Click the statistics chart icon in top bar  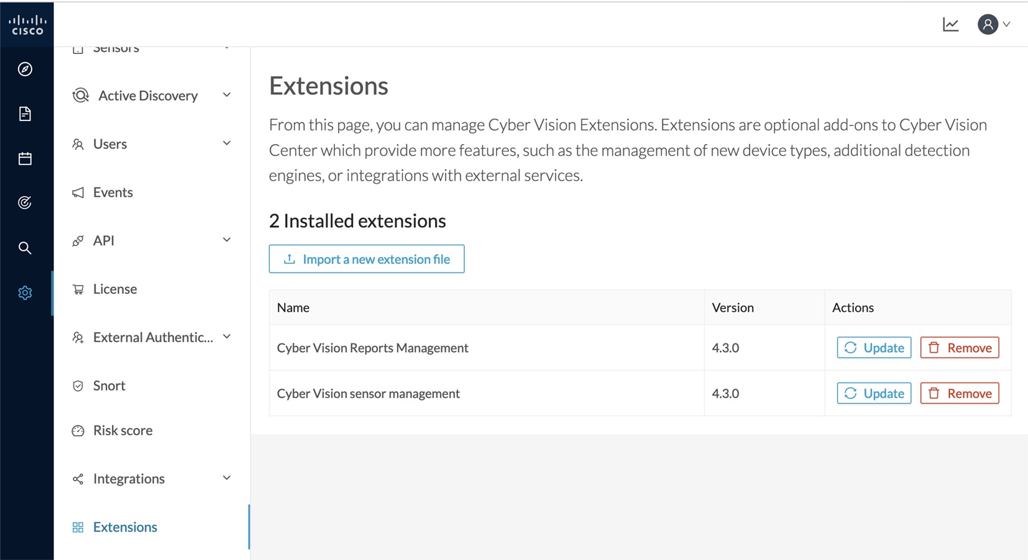950,24
